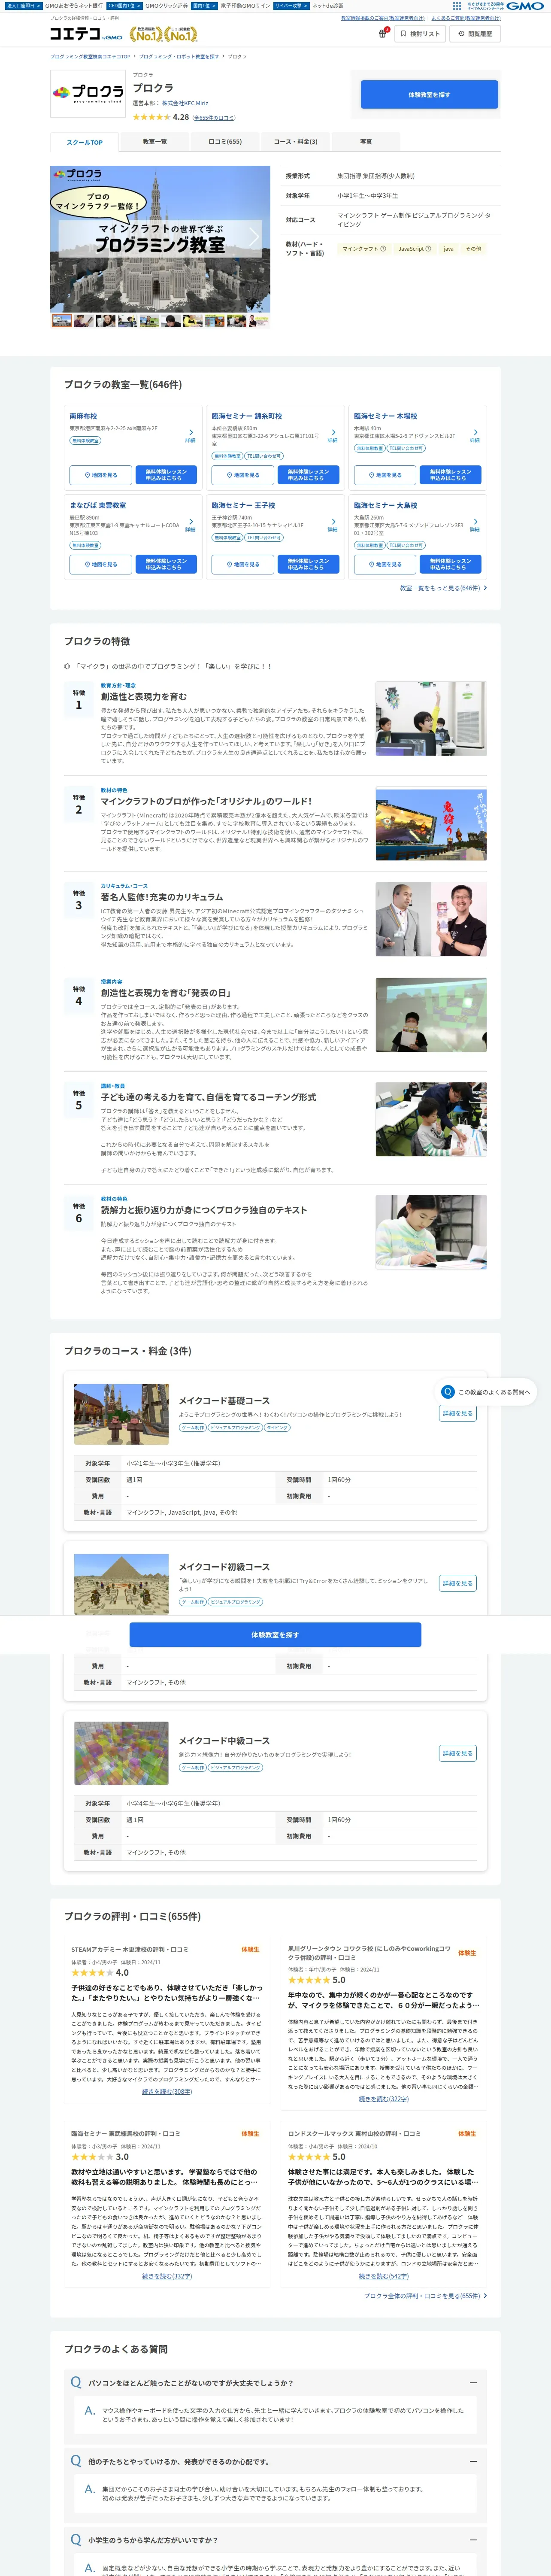Click the sticky 体験教室を探す bar button
Viewport: 551px width, 2576px height.
click(x=275, y=1635)
